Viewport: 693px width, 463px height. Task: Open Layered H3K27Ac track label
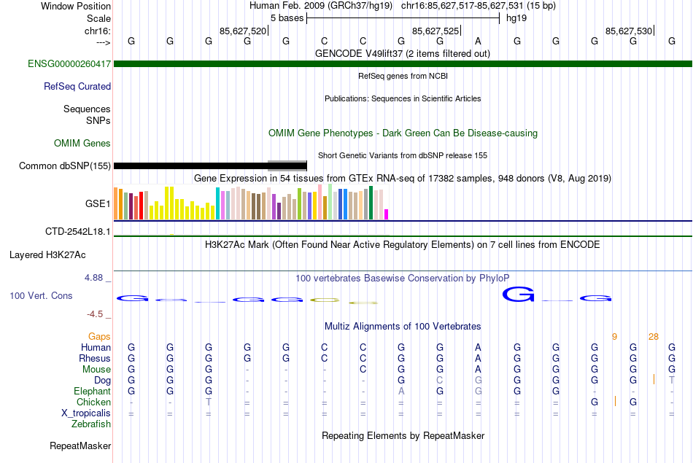tap(47, 255)
